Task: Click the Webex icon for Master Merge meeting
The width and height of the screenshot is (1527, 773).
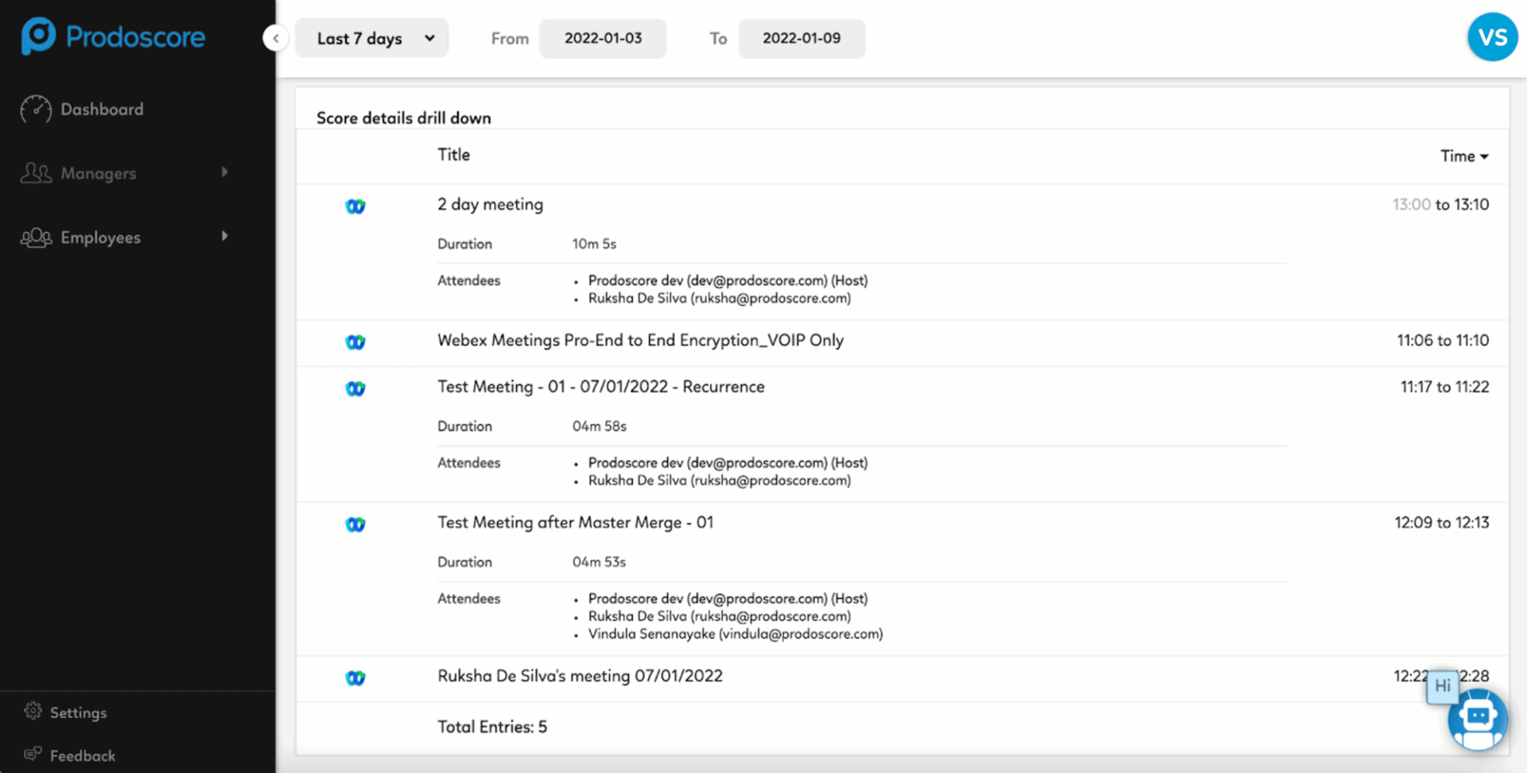Action: (356, 525)
